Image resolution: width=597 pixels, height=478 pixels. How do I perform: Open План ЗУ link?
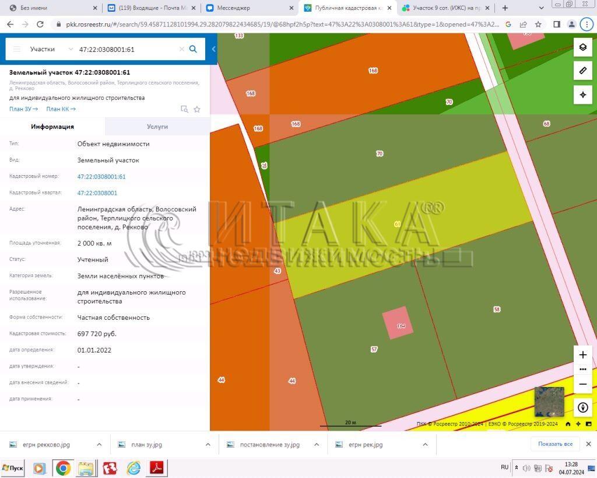pyautogui.click(x=23, y=109)
